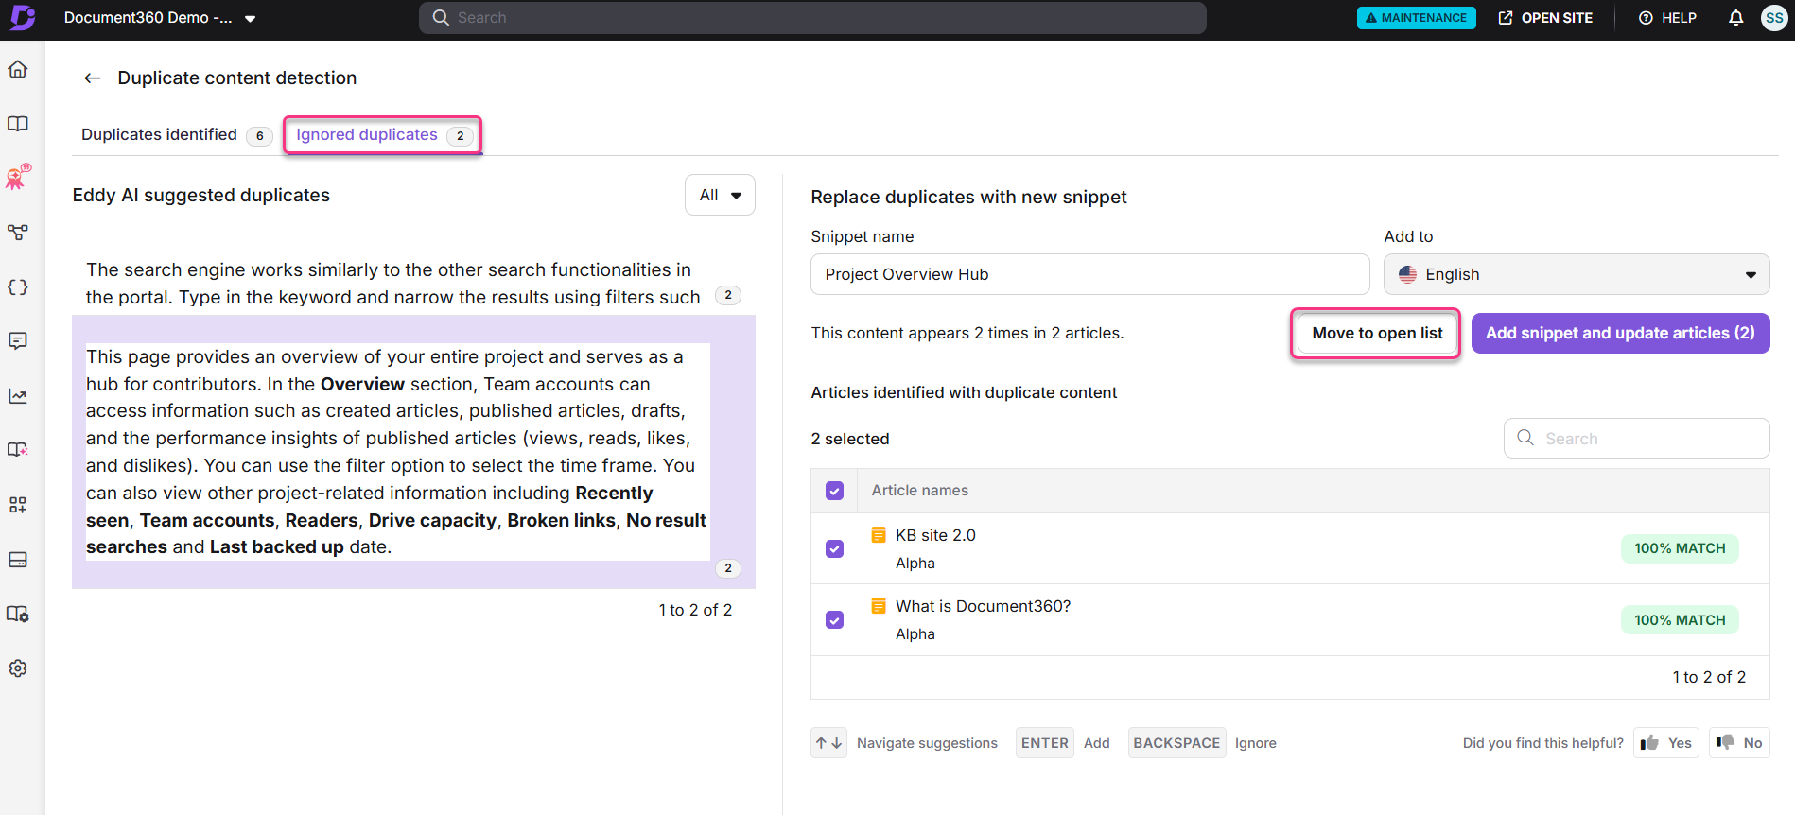Open the Documentation book icon in sidebar

coord(18,124)
